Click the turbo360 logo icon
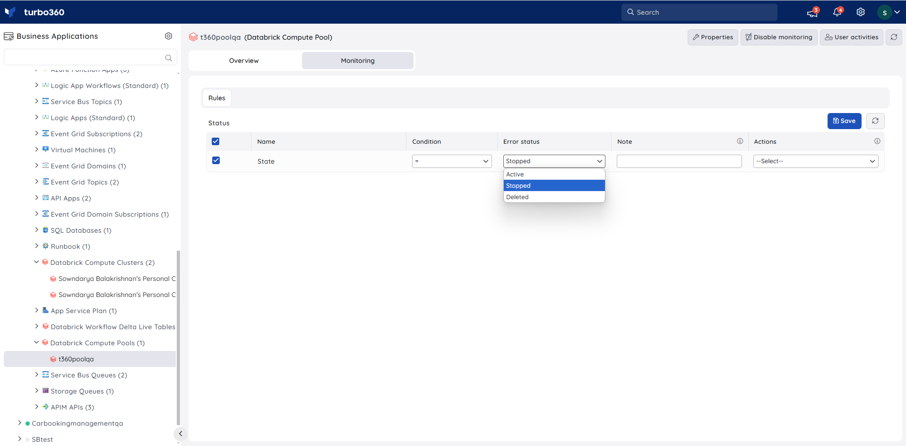 point(10,12)
